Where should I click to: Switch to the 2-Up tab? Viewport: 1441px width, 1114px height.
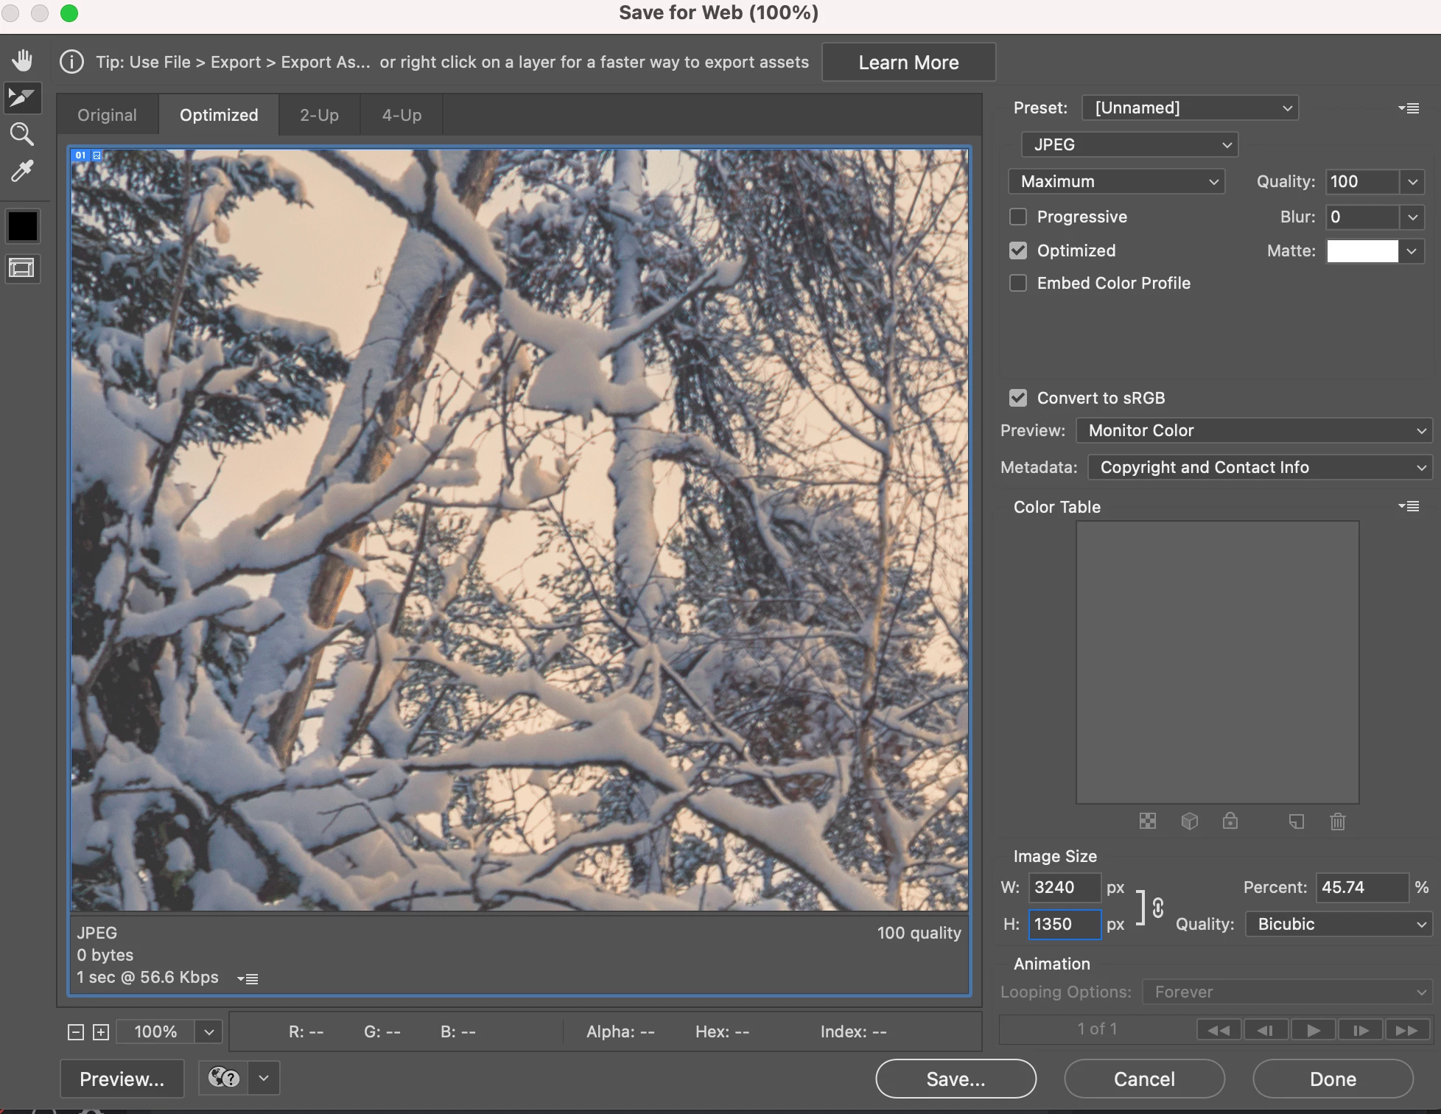click(319, 115)
